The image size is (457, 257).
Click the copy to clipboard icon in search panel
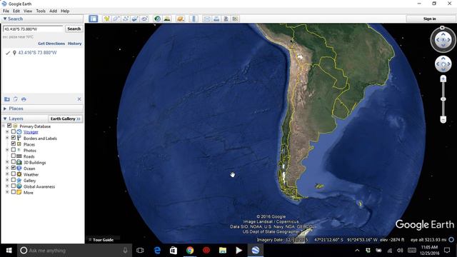tap(16, 99)
